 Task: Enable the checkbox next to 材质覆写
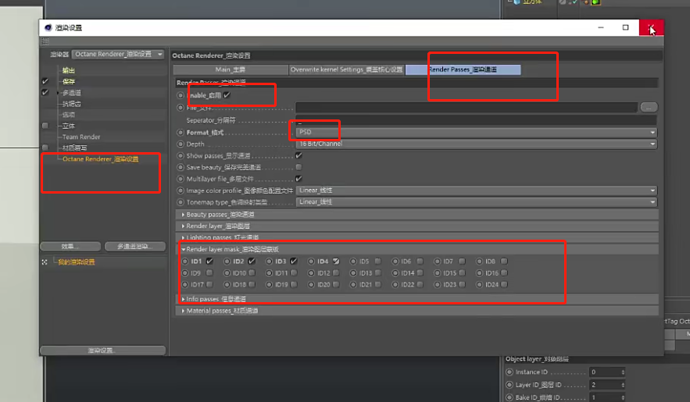tap(45, 148)
